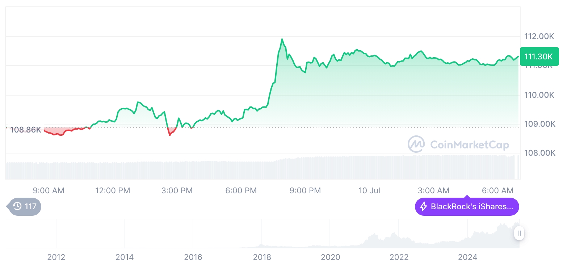Select the 10 Jul date axis label
Viewport: 567px width, 265px height.
point(369,190)
